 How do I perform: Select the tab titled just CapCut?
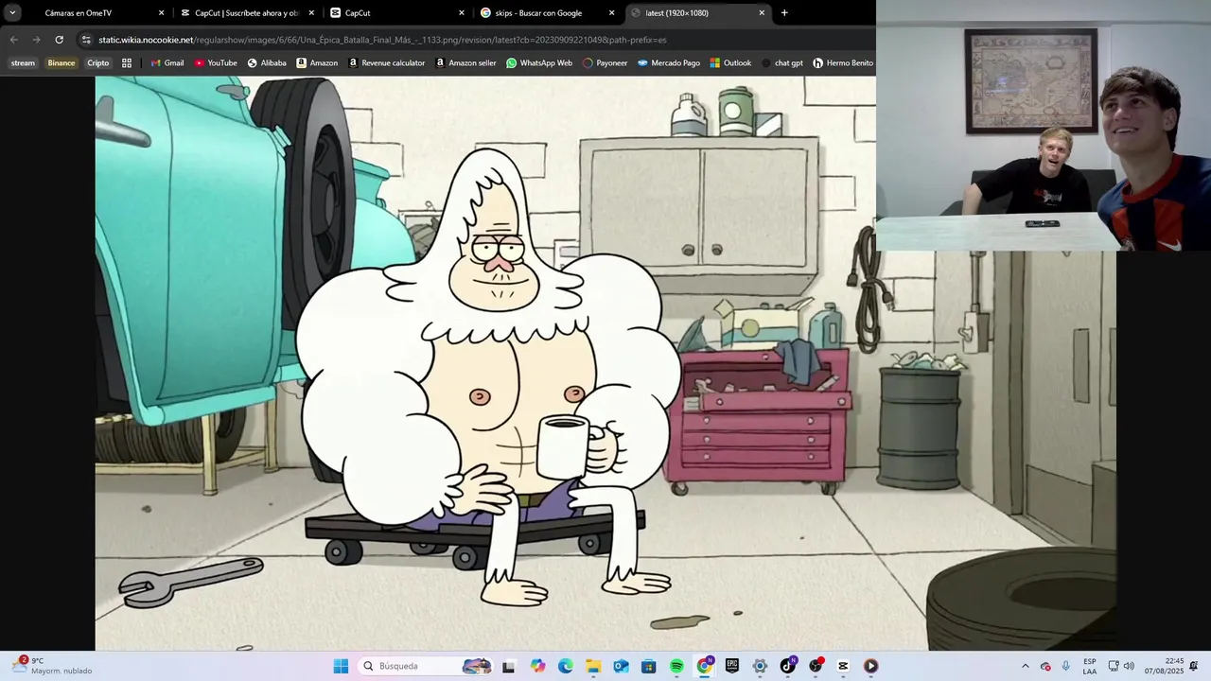tap(397, 13)
